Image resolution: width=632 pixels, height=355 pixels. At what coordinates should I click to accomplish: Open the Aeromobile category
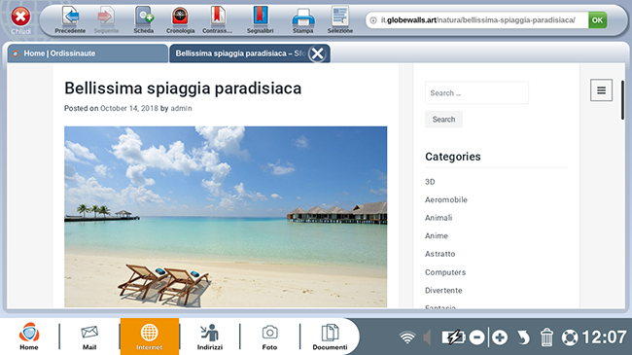click(x=446, y=199)
